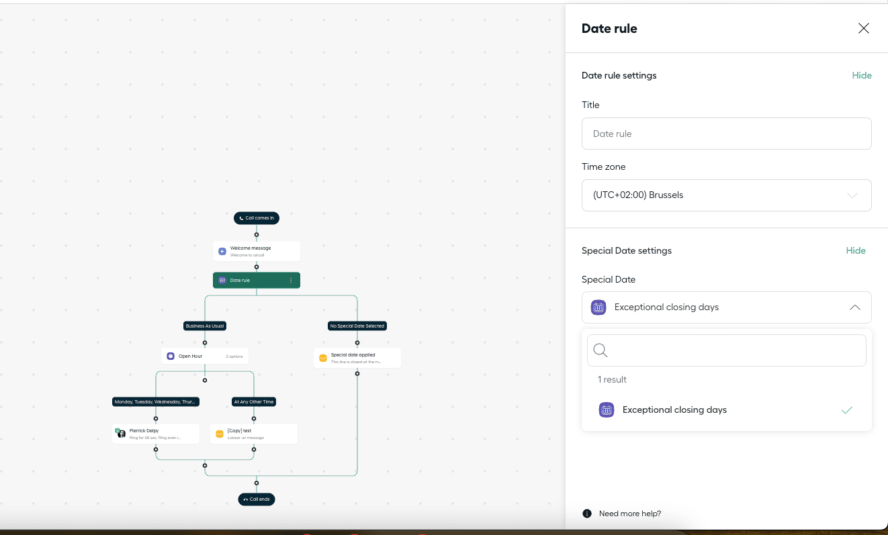Hide the Date rule settings section
Image resolution: width=888 pixels, height=535 pixels.
[x=861, y=75]
